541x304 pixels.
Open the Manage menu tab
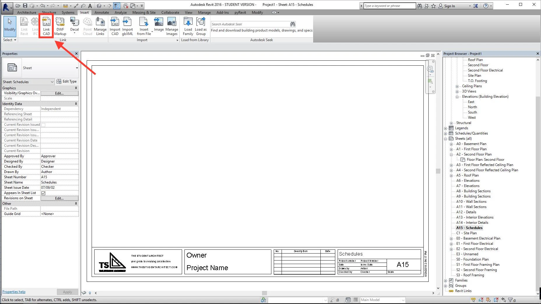pos(204,12)
